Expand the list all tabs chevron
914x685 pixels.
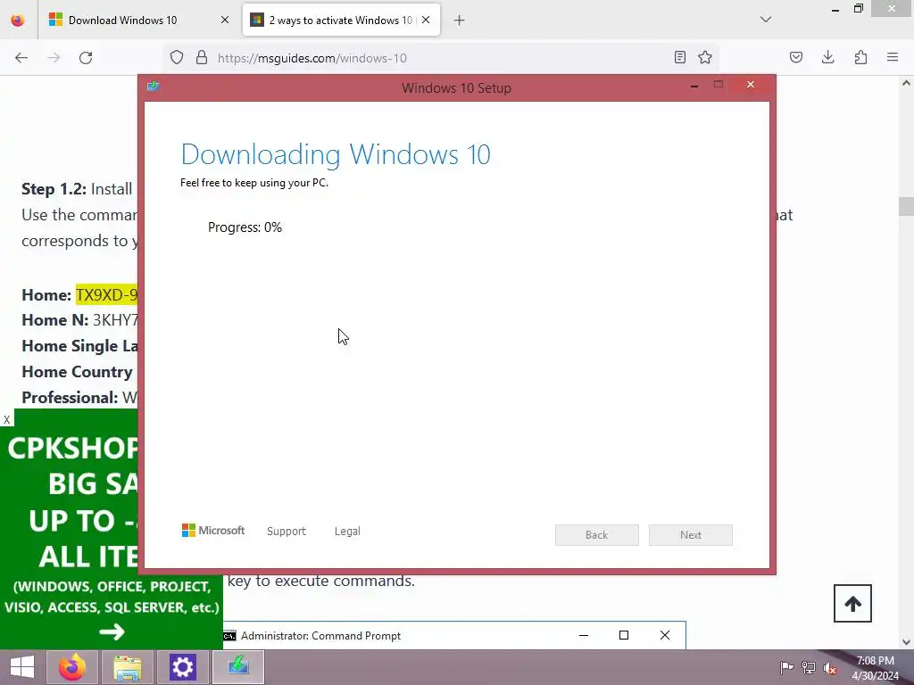click(x=766, y=20)
